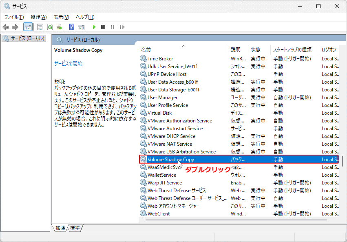Restart the service using the restart icon

[x=123, y=27]
